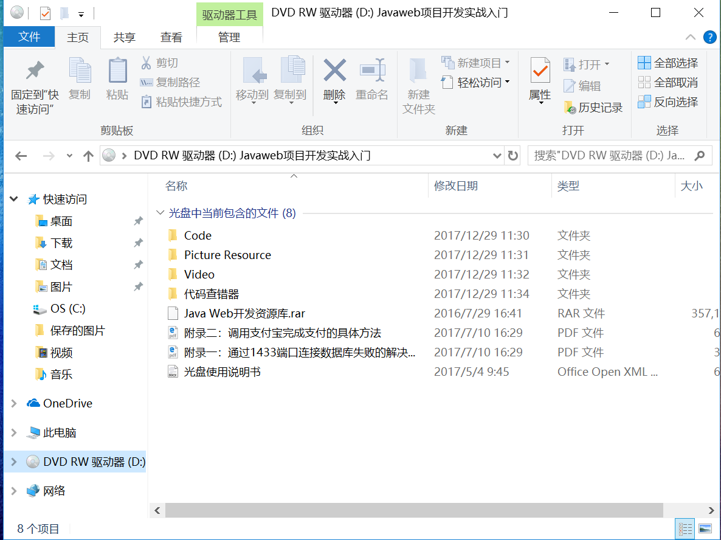Switch to the View (查看) tab
This screenshot has height=540, width=721.
point(171,37)
